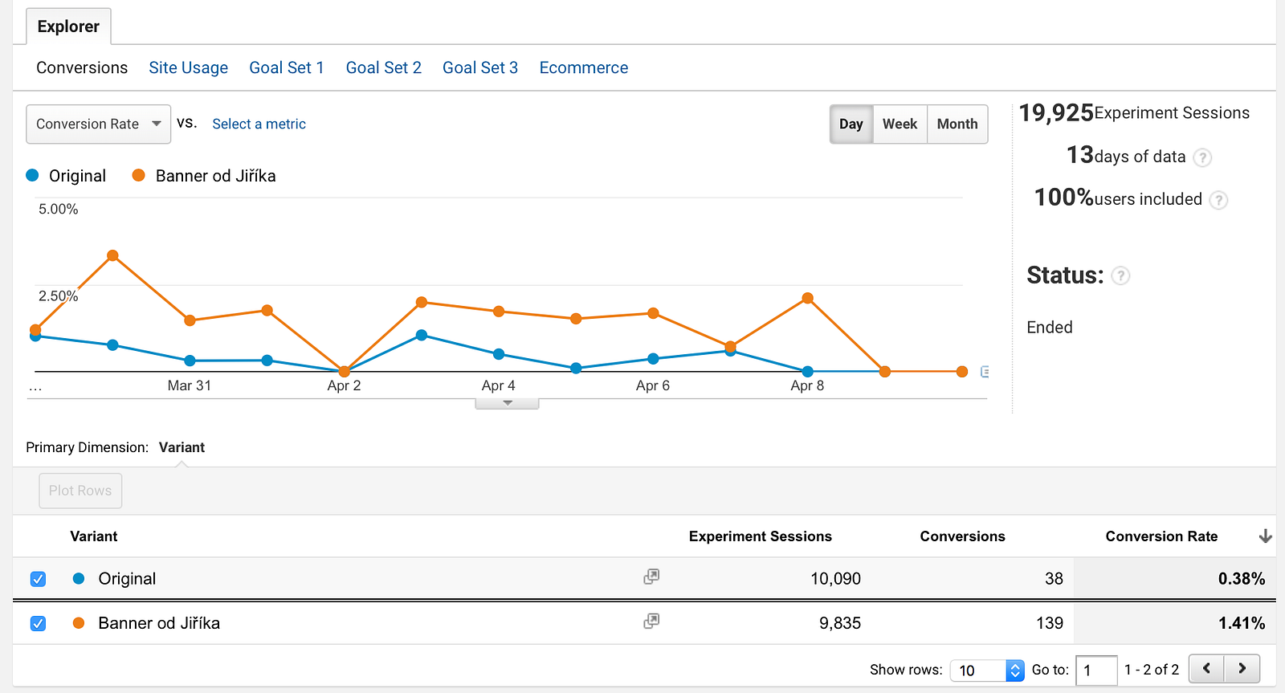This screenshot has height=693, width=1285.
Task: Open the Conversion Rate metric dropdown
Action: pyautogui.click(x=99, y=124)
